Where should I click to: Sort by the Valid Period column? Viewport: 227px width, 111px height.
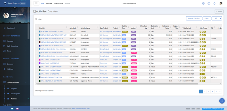[190, 27]
